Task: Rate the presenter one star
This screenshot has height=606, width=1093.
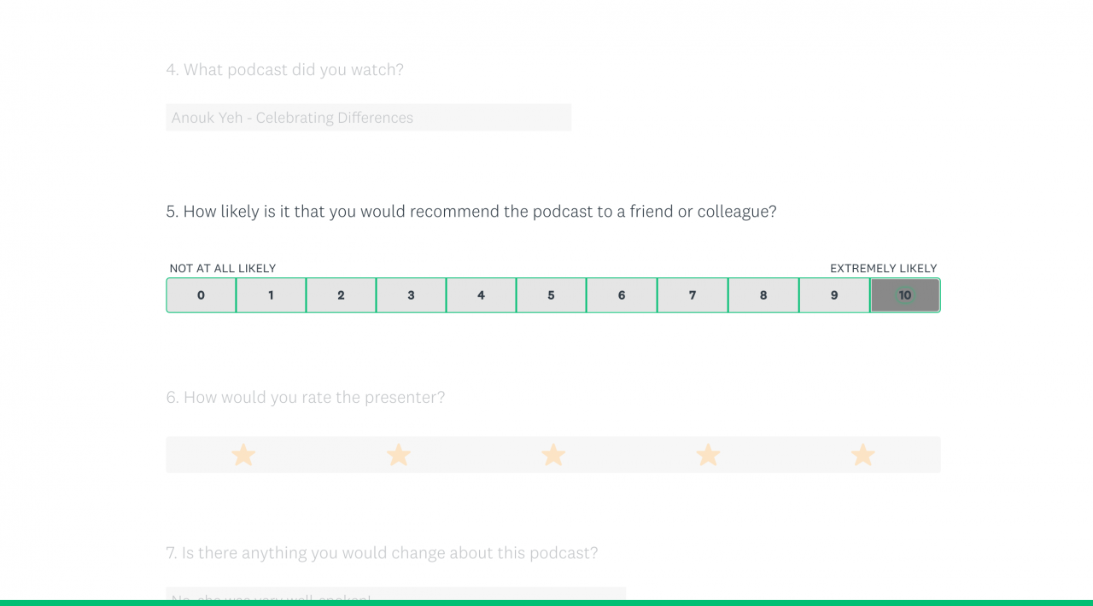Action: click(x=243, y=455)
